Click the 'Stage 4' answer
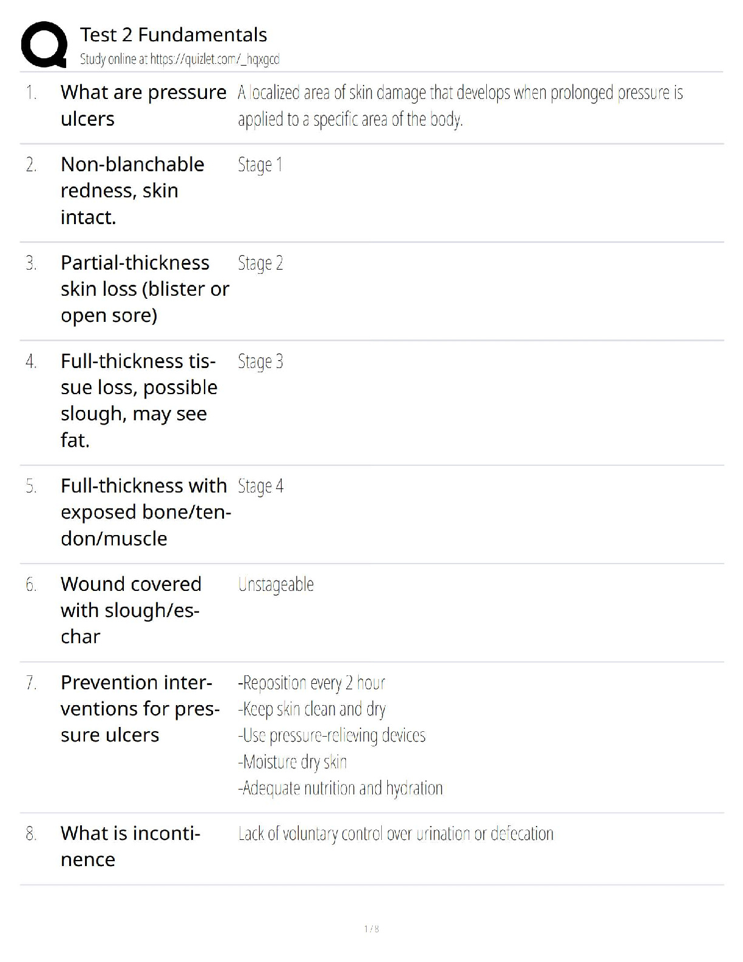This screenshot has height=962, width=743. click(260, 486)
